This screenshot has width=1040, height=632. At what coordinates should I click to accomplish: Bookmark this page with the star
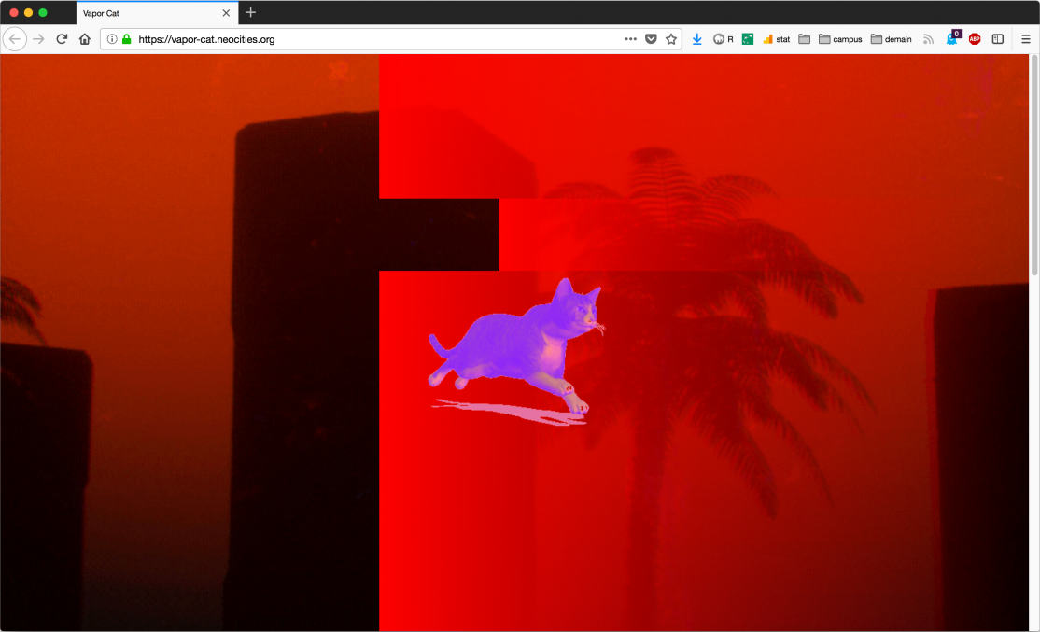click(x=671, y=39)
